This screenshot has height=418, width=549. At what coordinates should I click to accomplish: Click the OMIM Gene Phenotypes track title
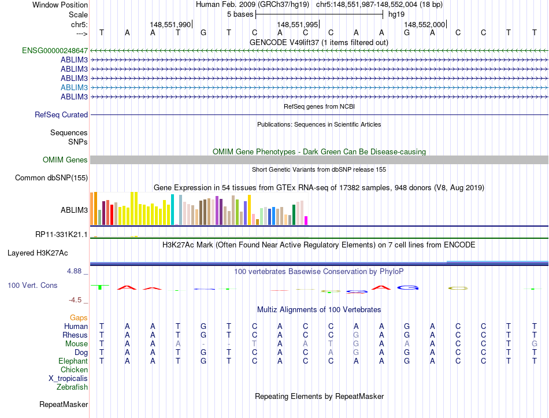tap(319, 151)
